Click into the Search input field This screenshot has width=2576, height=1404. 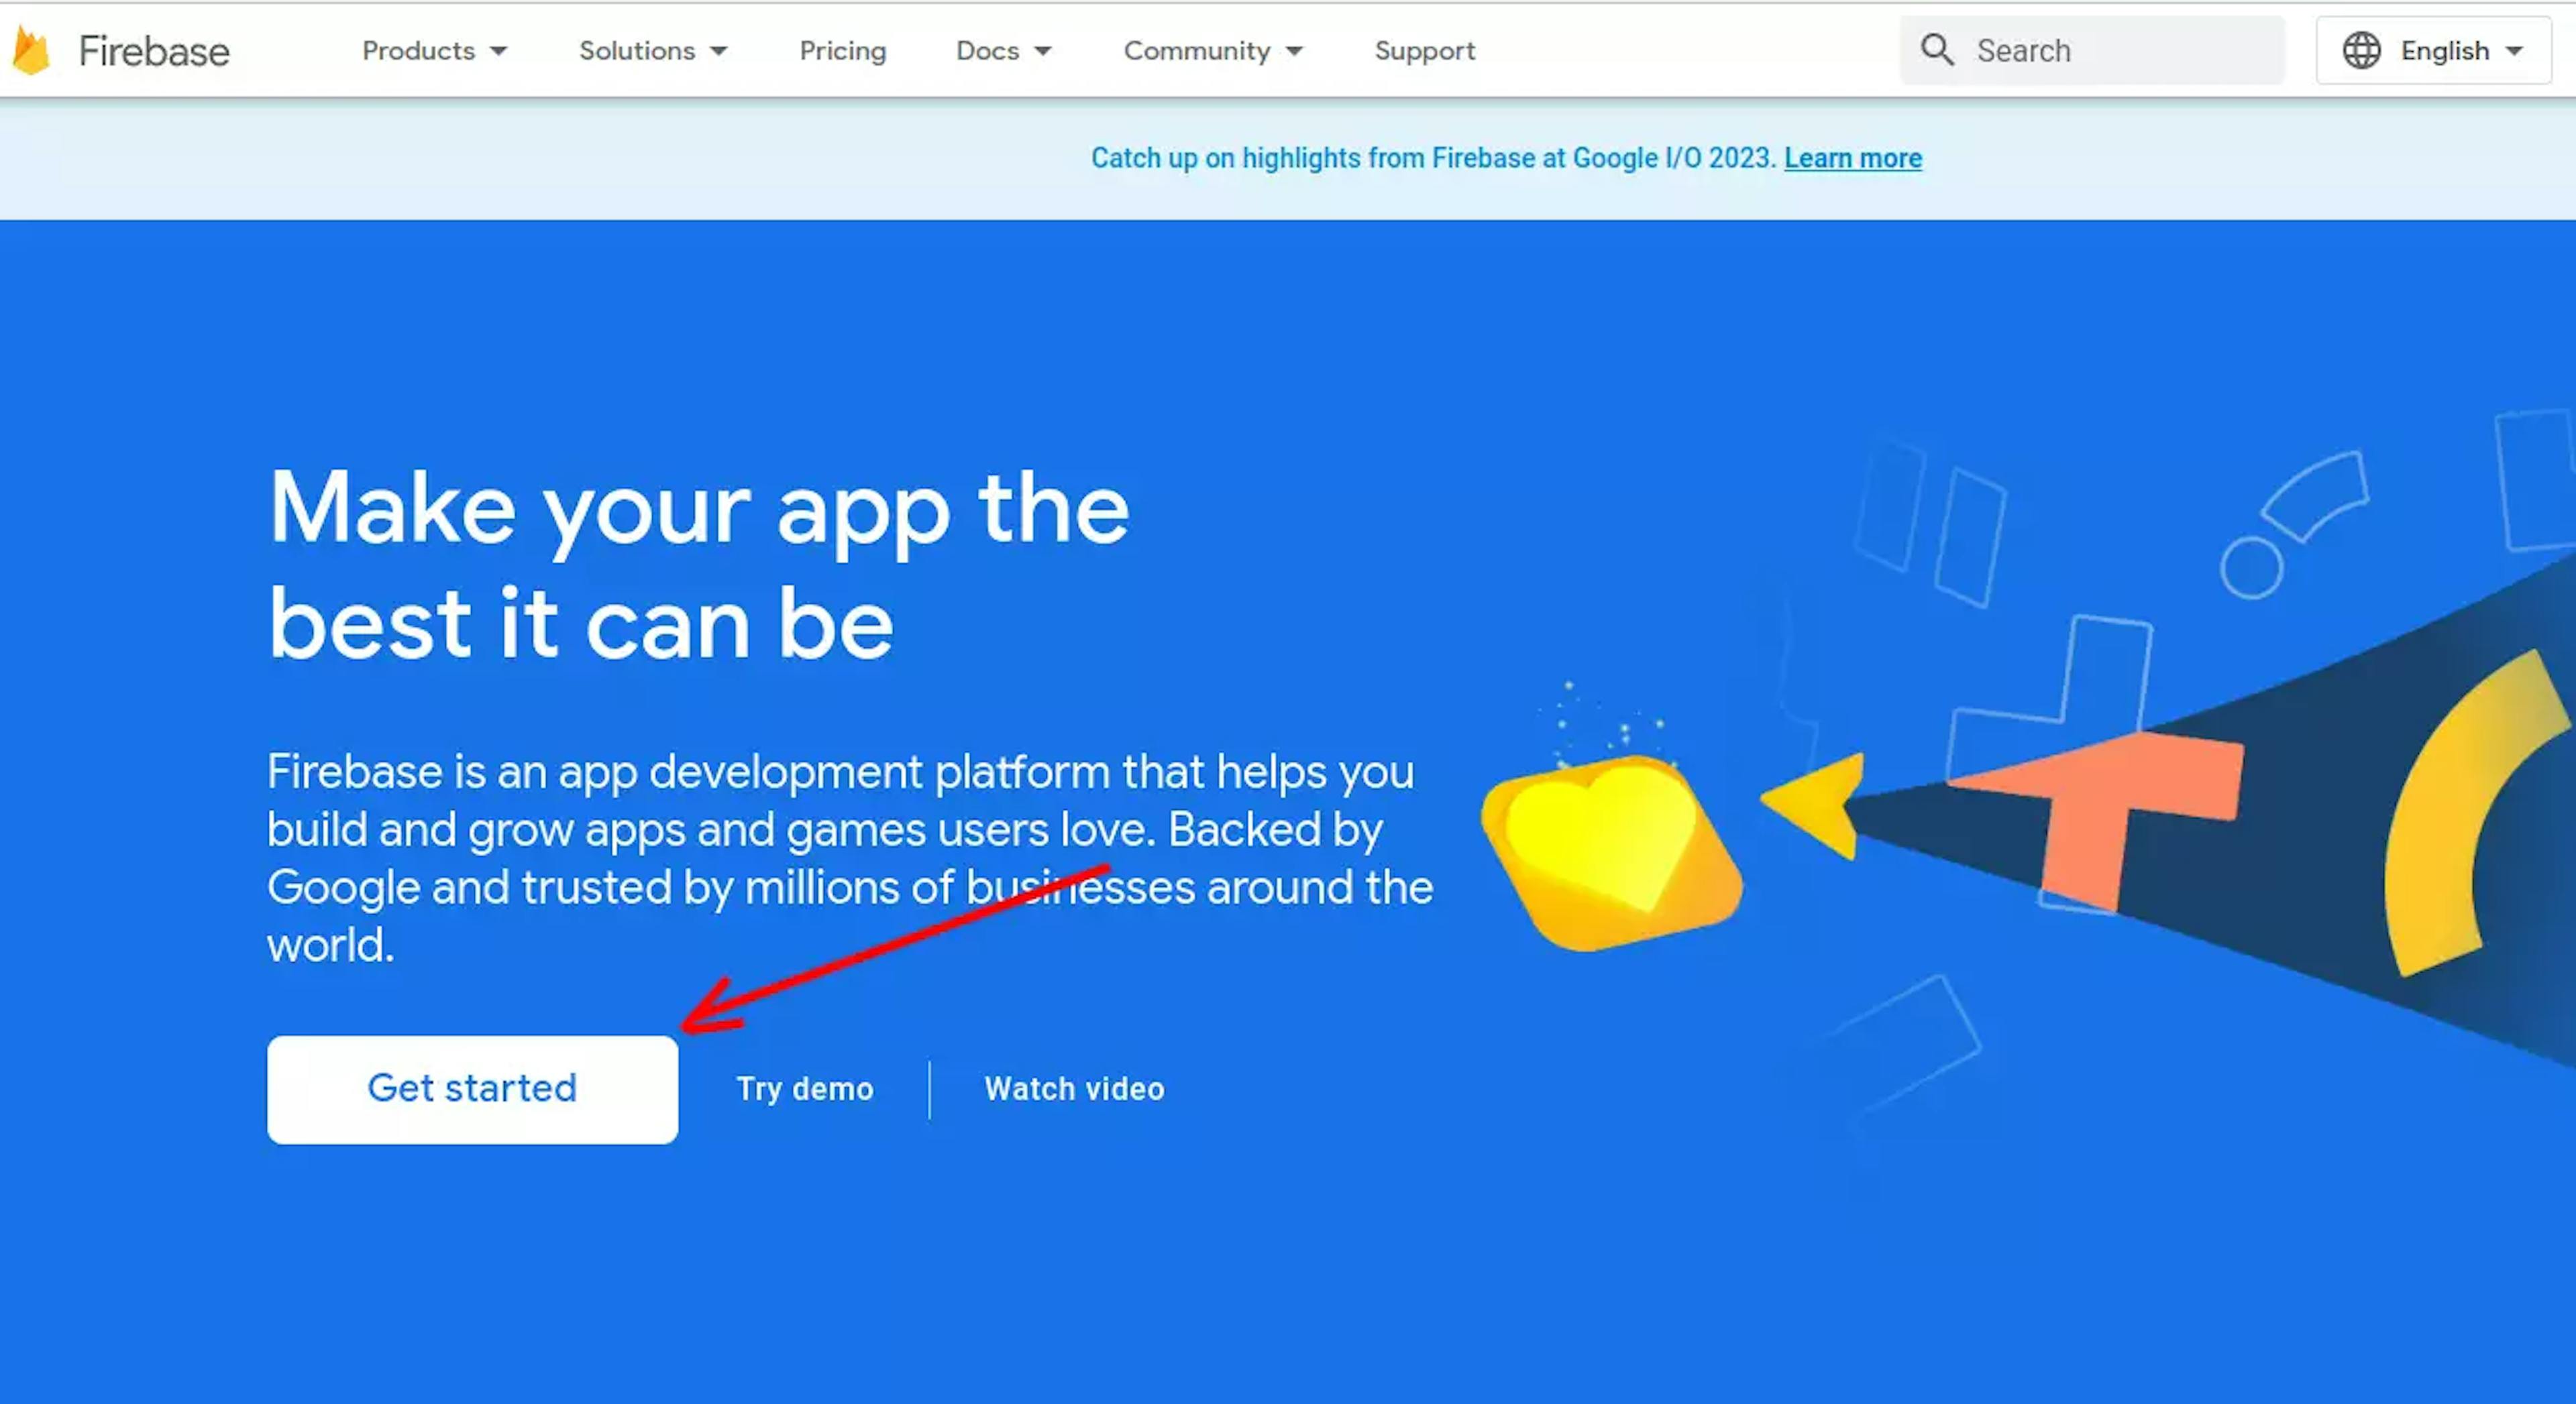(2092, 50)
